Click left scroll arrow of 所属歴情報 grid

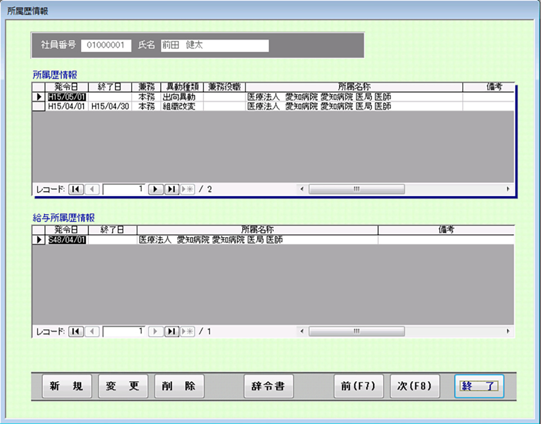[x=302, y=189]
